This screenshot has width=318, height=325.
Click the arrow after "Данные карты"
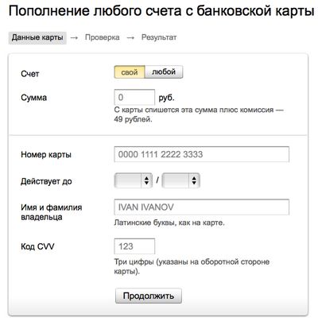point(74,38)
